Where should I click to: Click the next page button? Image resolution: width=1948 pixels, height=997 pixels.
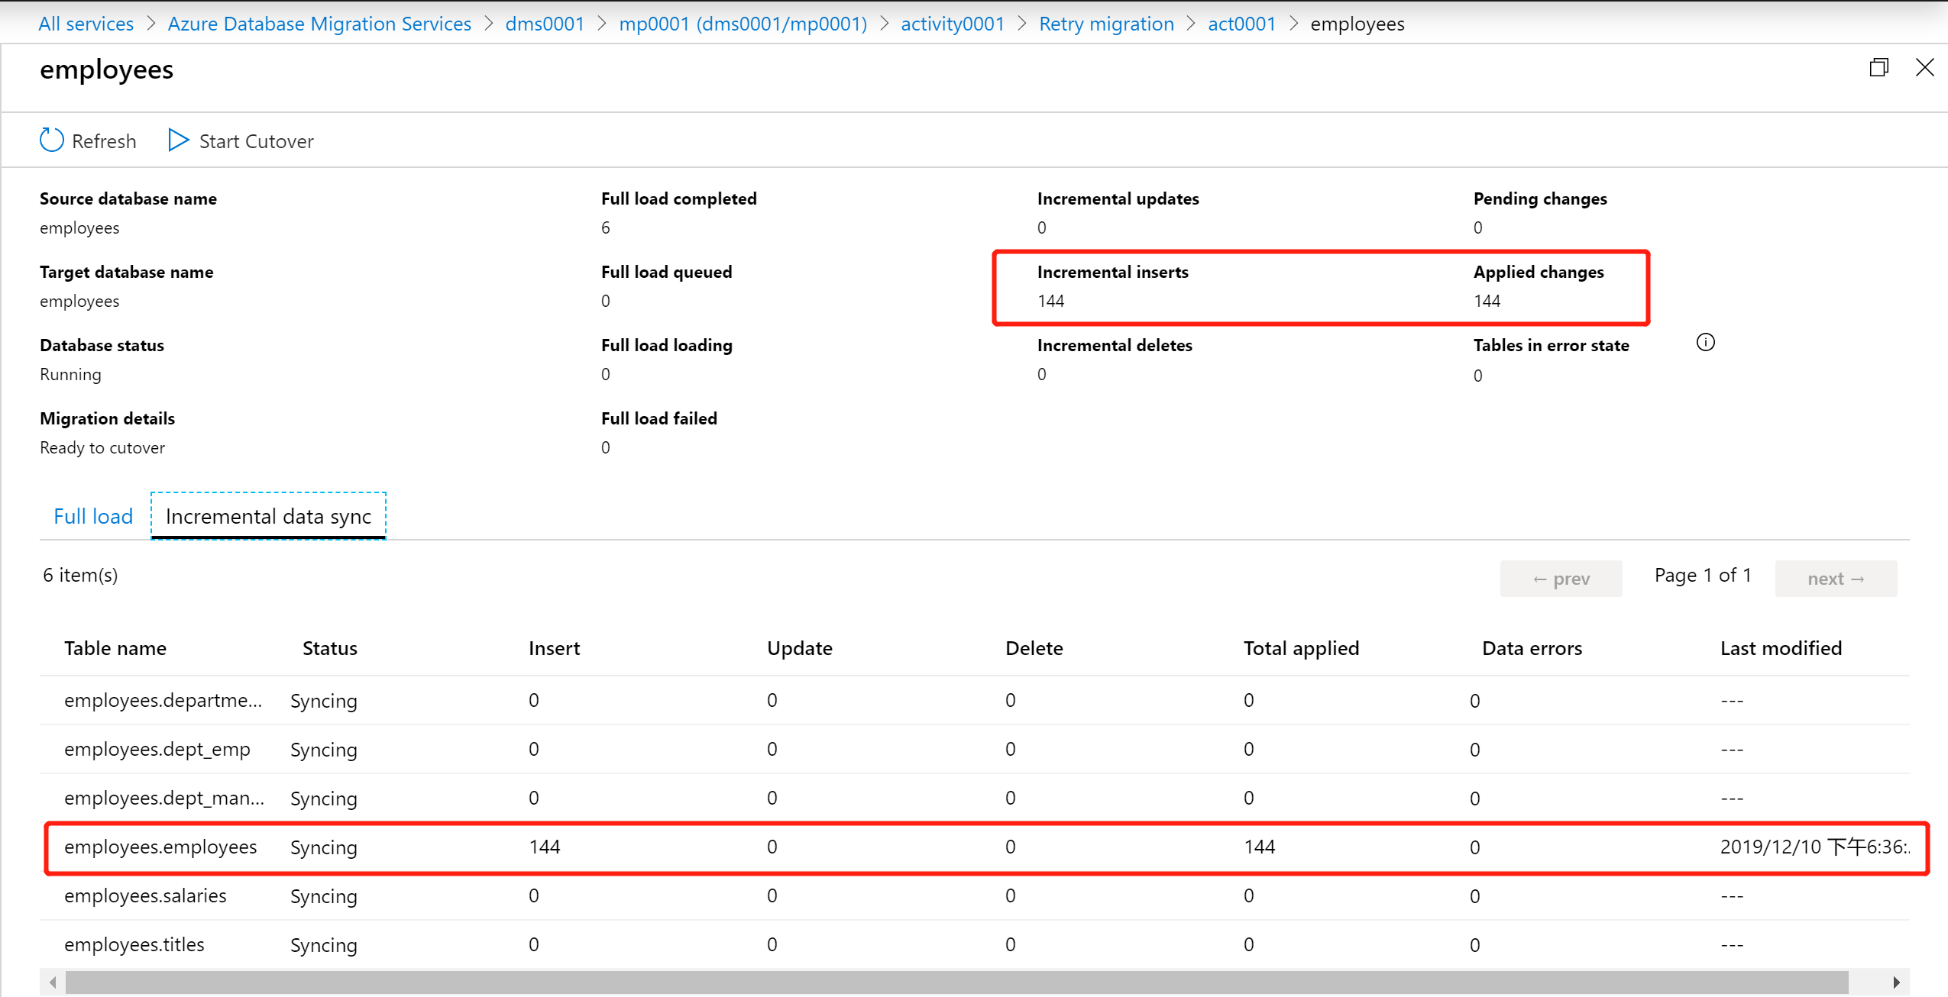click(1835, 579)
